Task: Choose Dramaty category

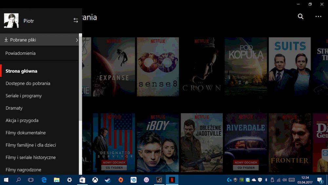Action: pyautogui.click(x=14, y=108)
